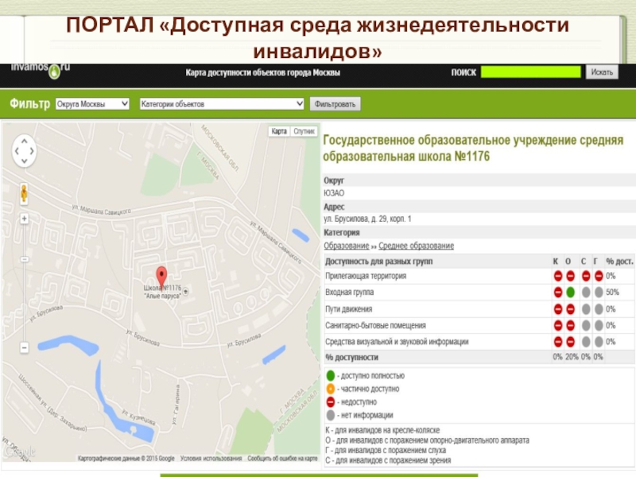Image resolution: width=636 pixels, height=477 pixels.
Task: Click the Санитарно-бытовые помещения row label
Action: pos(375,325)
